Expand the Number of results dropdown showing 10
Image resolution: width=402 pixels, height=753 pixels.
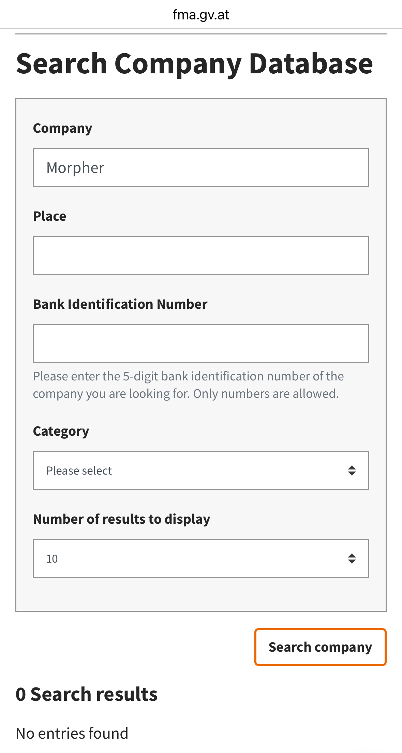coord(191,559)
